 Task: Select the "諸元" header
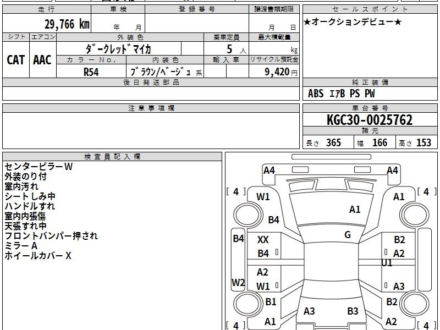pos(370,131)
